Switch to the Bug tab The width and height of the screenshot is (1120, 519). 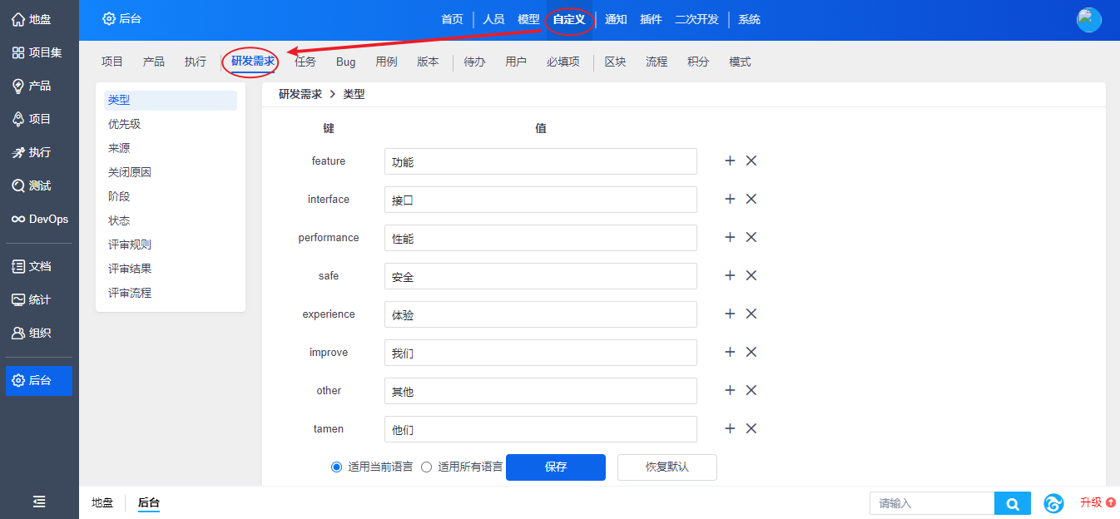click(345, 62)
